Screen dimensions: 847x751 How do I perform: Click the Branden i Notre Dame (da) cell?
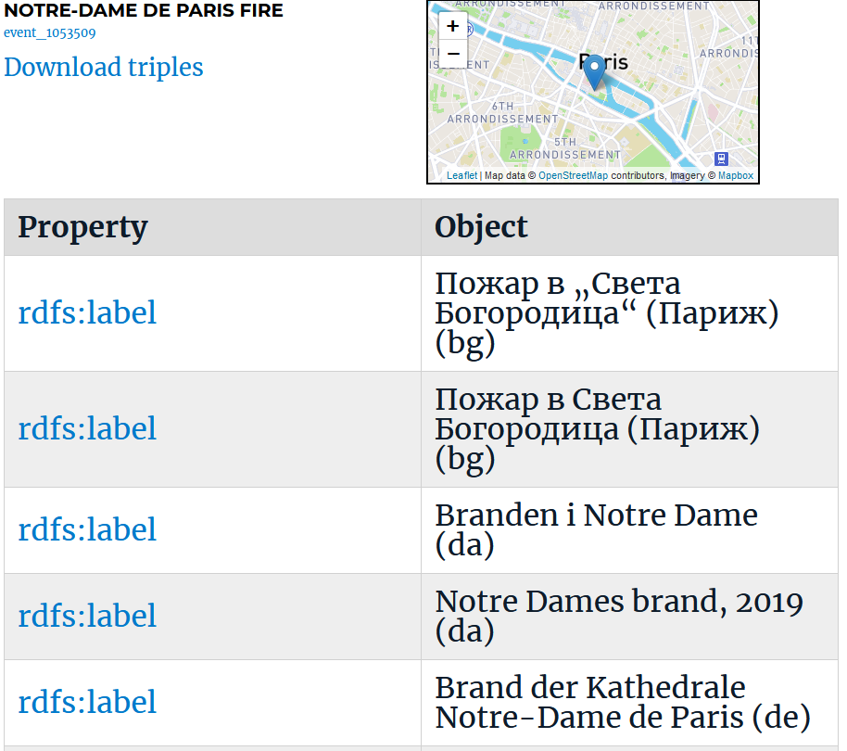pos(630,530)
